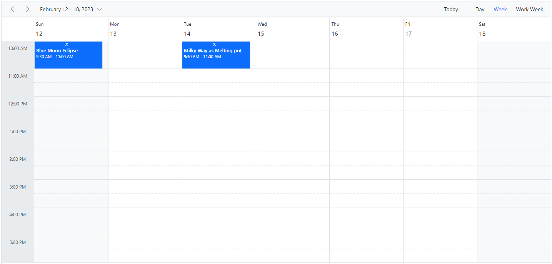
Task: Go to the next week arrow
Action: [x=27, y=9]
